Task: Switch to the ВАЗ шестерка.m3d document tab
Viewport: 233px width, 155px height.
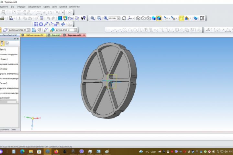Action: tap(33, 35)
